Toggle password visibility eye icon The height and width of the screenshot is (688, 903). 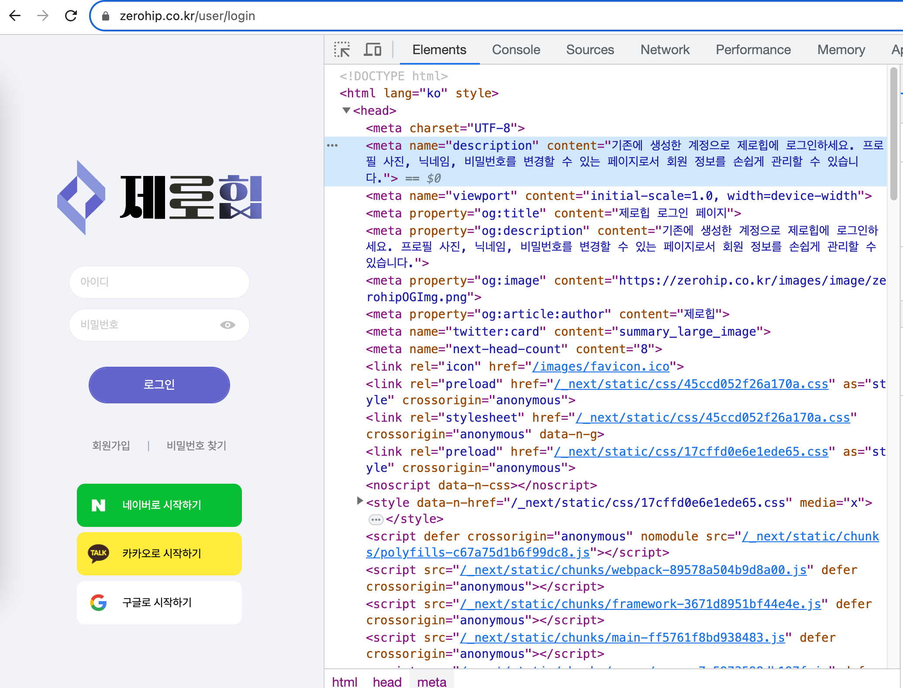tap(227, 325)
